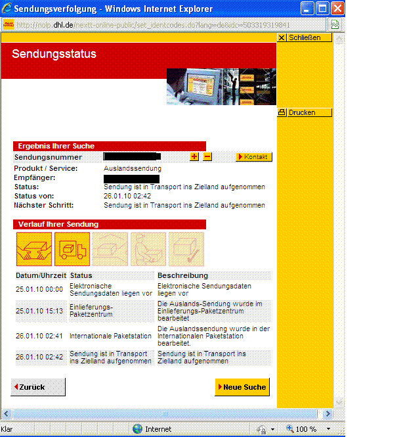Click the DHL favicon in the address bar
This screenshot has width=403, height=437.
[x=9, y=25]
